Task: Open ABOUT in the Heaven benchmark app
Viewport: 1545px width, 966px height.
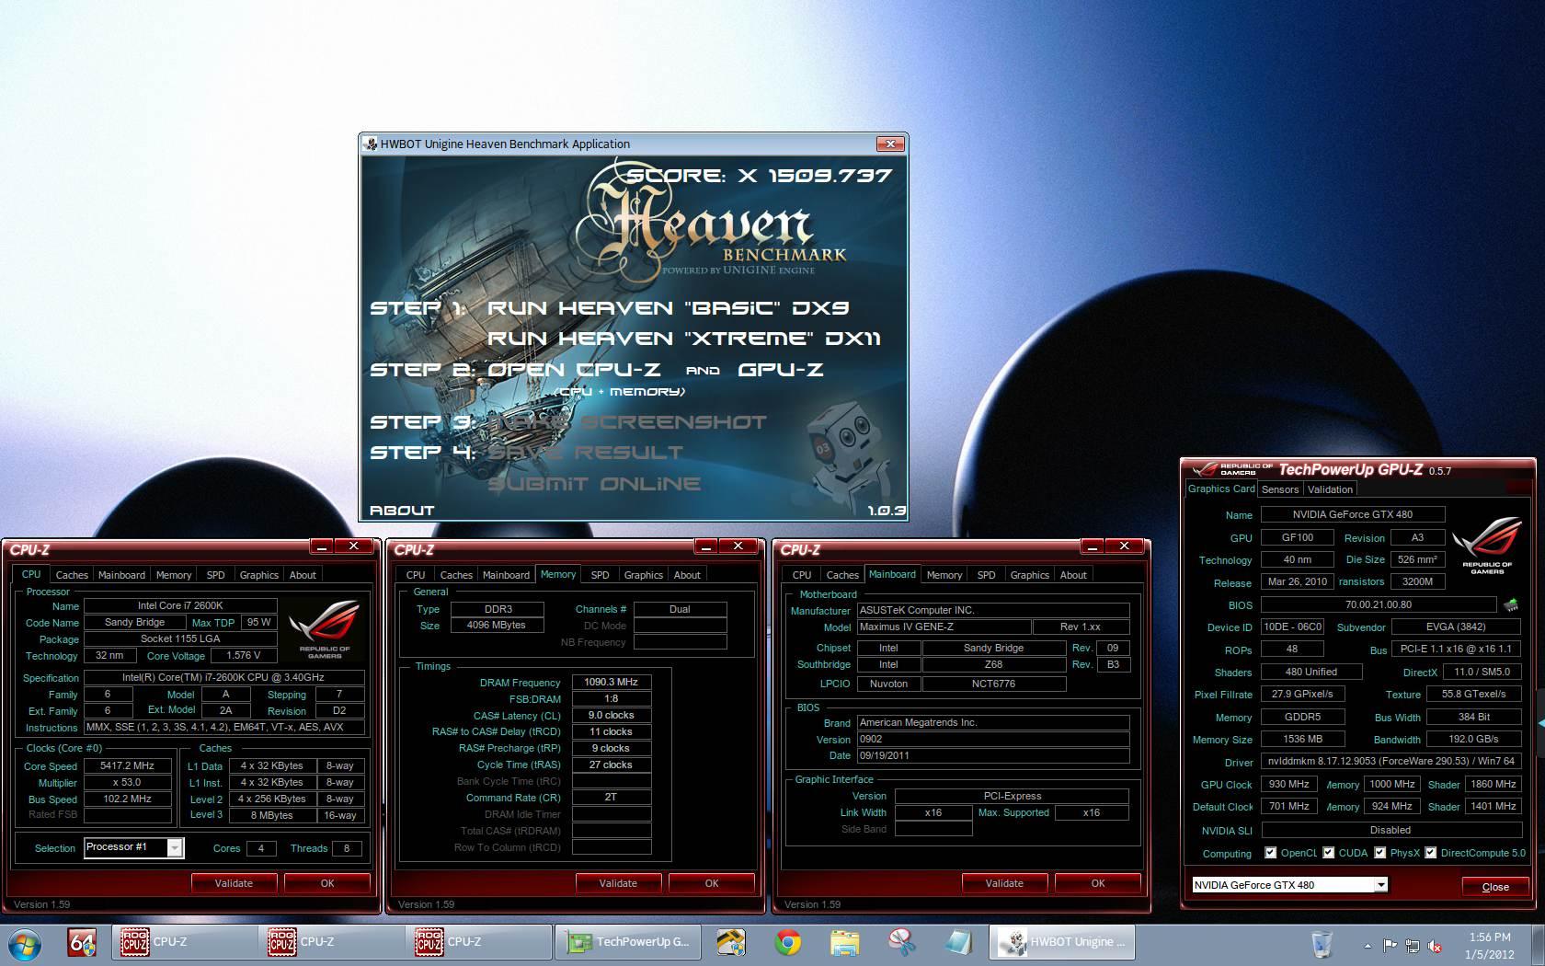Action: [x=402, y=510]
